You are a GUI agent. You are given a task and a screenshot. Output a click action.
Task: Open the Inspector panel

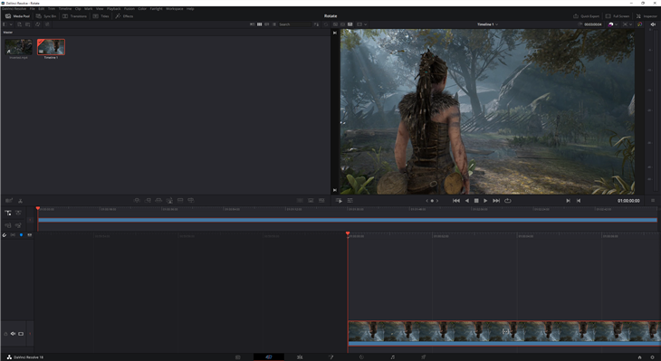tap(647, 16)
